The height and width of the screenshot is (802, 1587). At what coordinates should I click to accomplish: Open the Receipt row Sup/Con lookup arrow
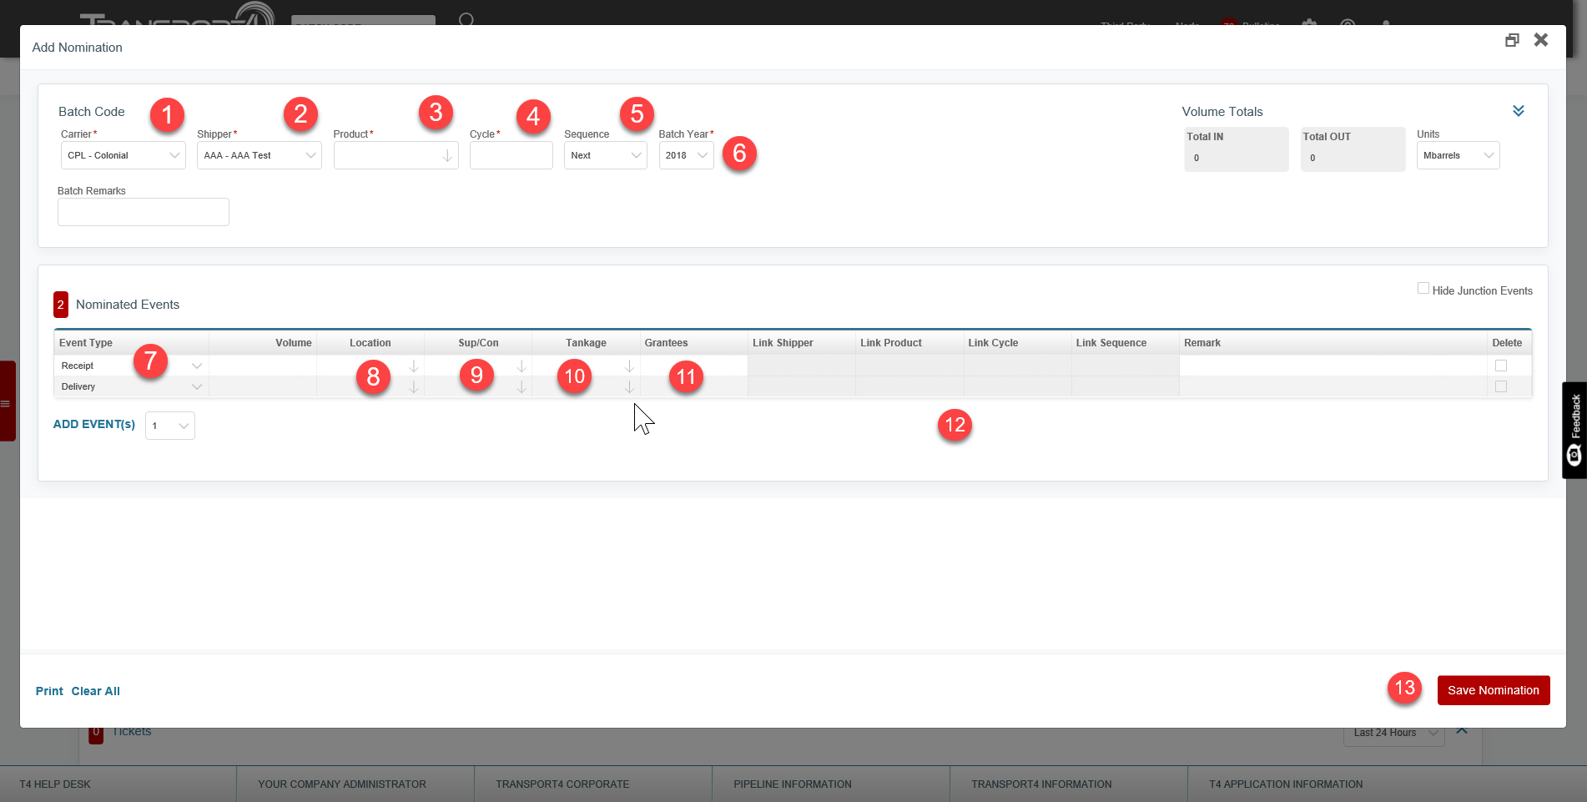coord(521,366)
